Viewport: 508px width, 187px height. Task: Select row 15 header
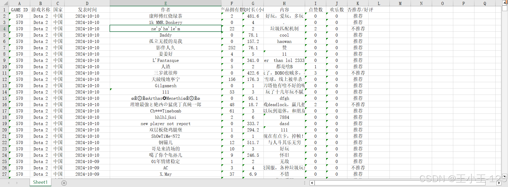tap(4, 98)
